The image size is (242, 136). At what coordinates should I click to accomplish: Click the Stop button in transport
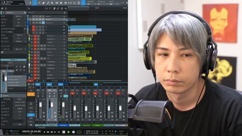coord(64,132)
